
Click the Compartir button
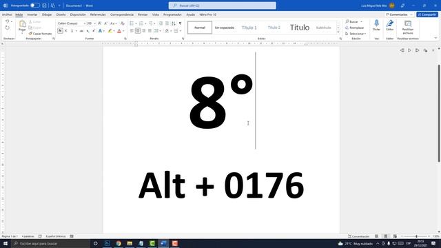coord(427,14)
